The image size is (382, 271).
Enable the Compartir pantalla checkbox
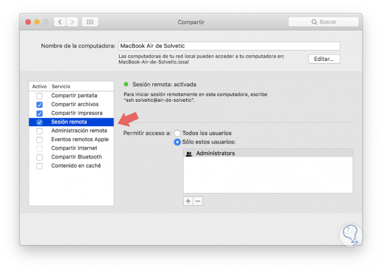tap(39, 96)
